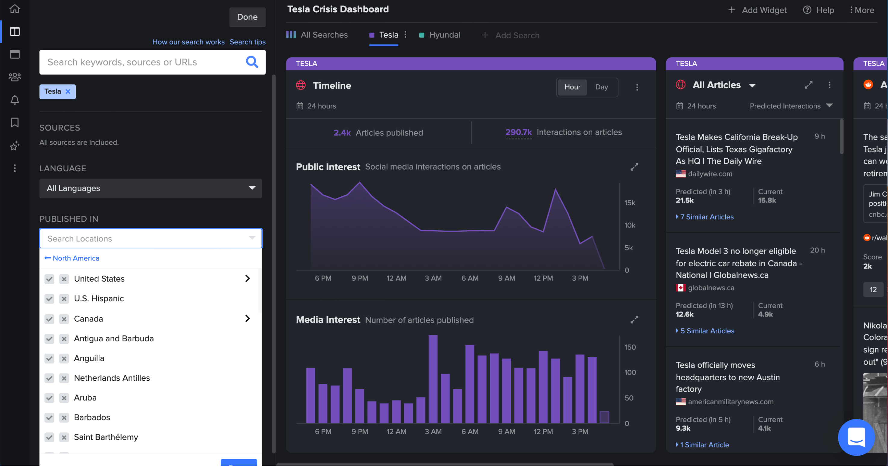Open the More menu
This screenshot has height=467, width=888.
862,10
